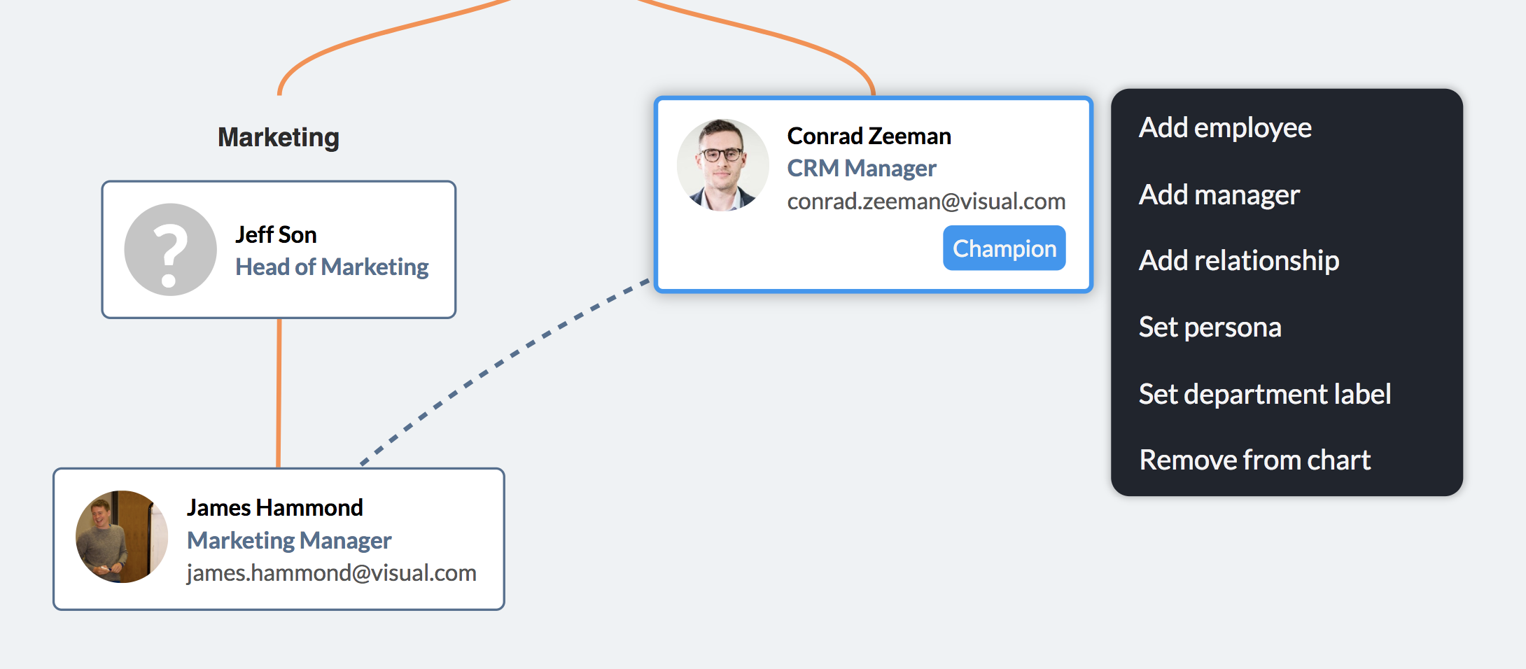Image resolution: width=1526 pixels, height=669 pixels.
Task: Click Conrad Zeeman's profile photo
Action: coord(722,165)
